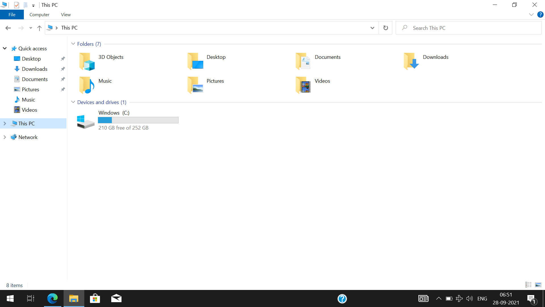
Task: Expand the Network tree node
Action: [x=5, y=137]
